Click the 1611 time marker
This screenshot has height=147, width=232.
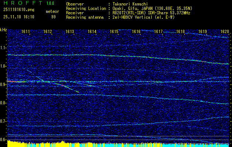tap(26, 32)
